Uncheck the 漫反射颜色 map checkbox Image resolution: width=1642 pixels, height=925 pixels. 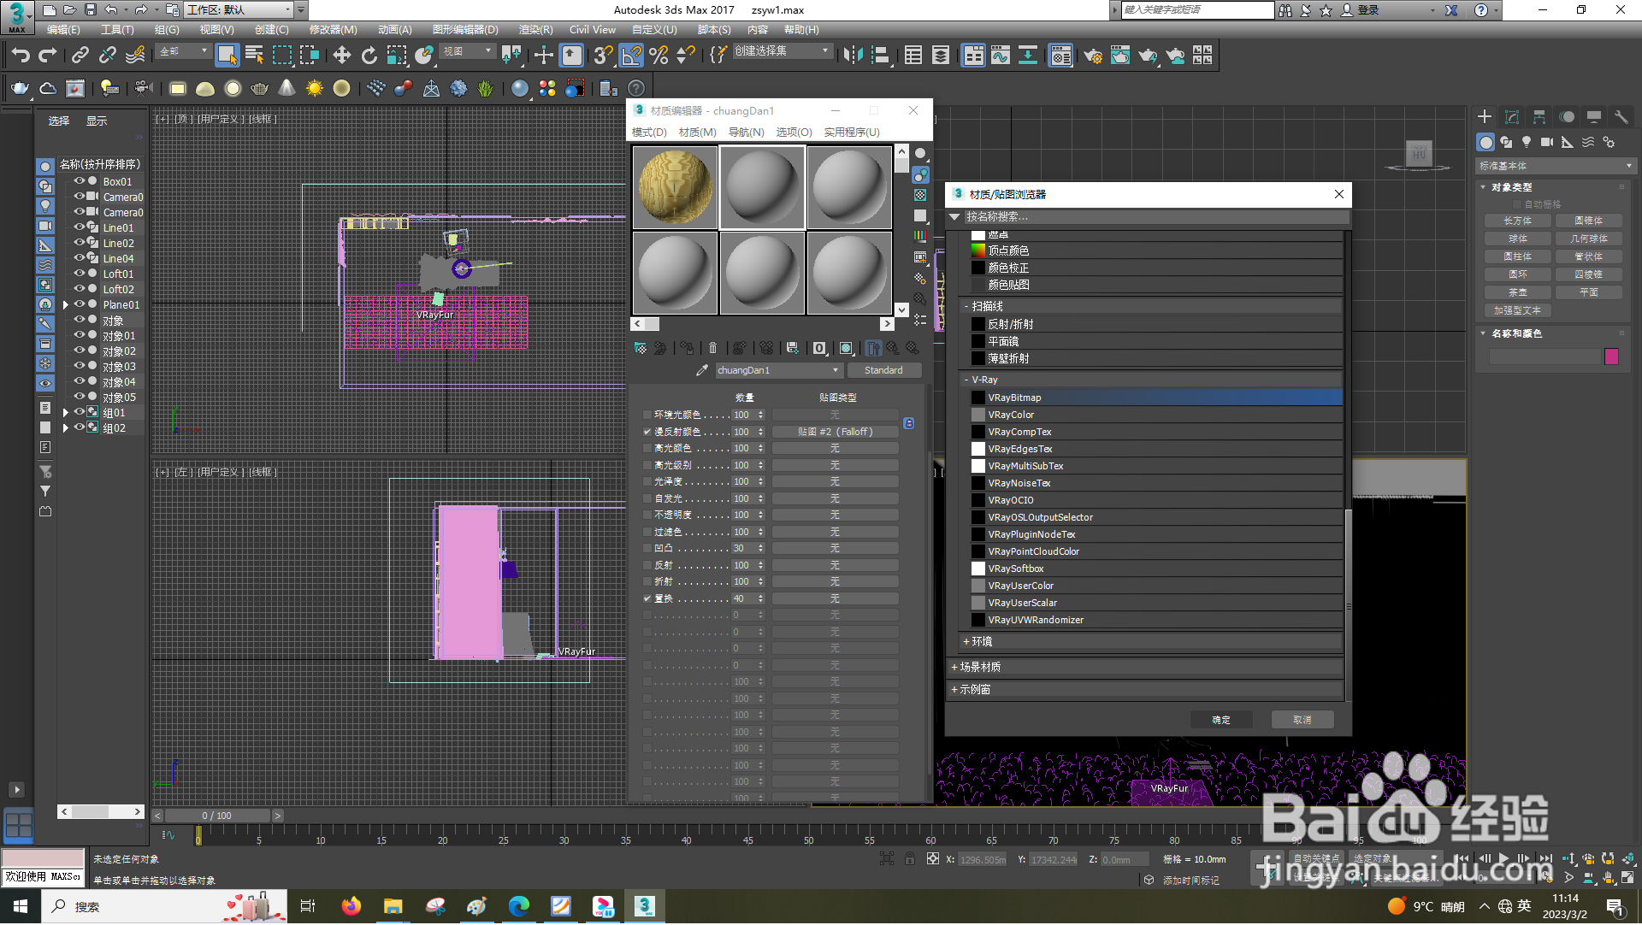pyautogui.click(x=647, y=432)
